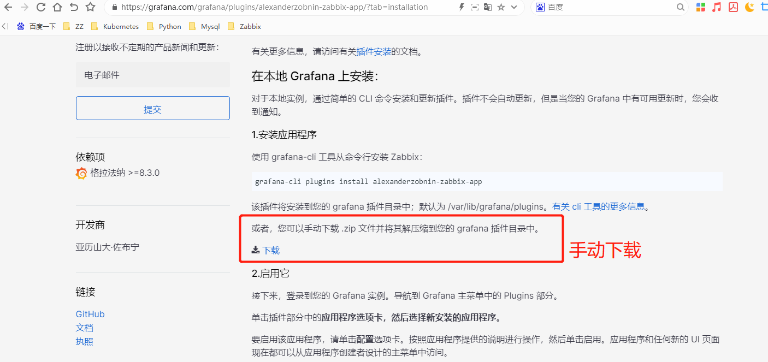Image resolution: width=768 pixels, height=362 pixels.
Task: Click the download tray icon before 下载
Action: (x=255, y=250)
